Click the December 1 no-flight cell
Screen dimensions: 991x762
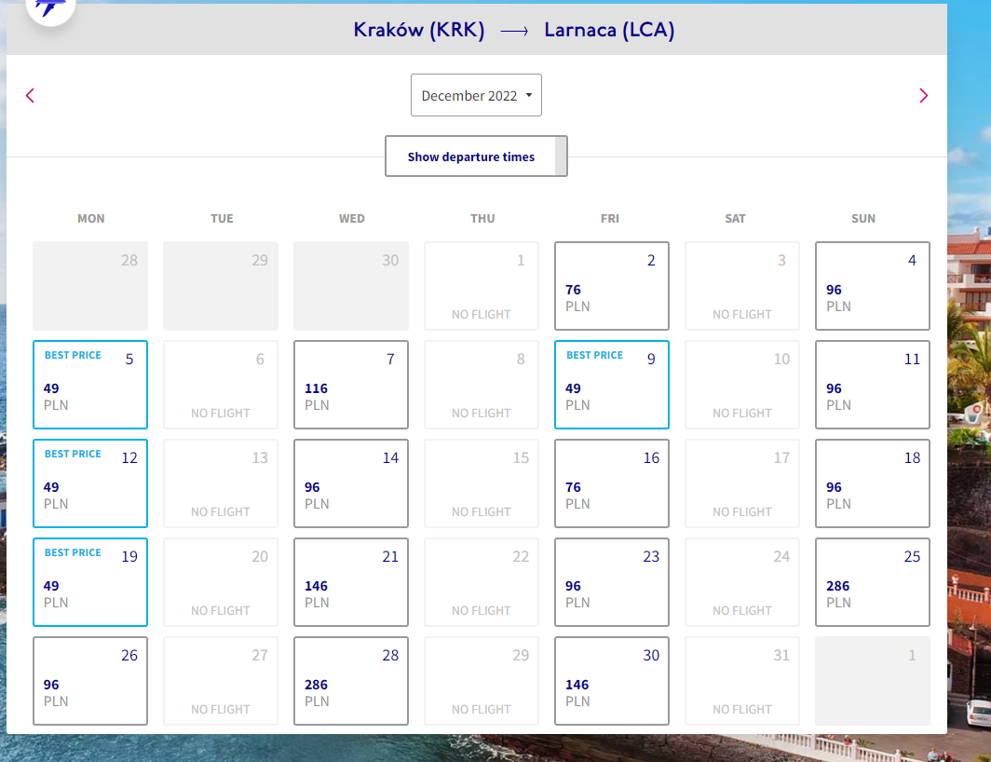(x=481, y=286)
